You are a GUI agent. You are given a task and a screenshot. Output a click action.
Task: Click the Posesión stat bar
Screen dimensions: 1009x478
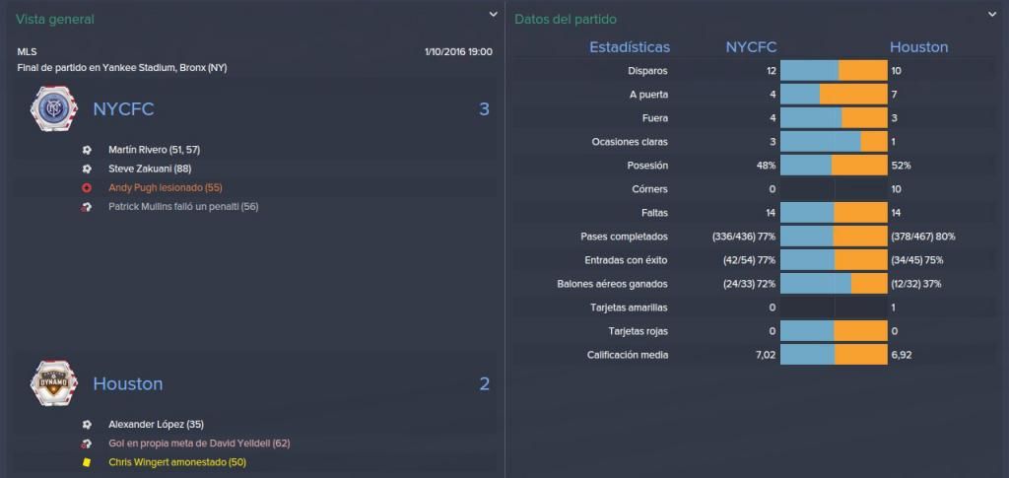coord(834,166)
